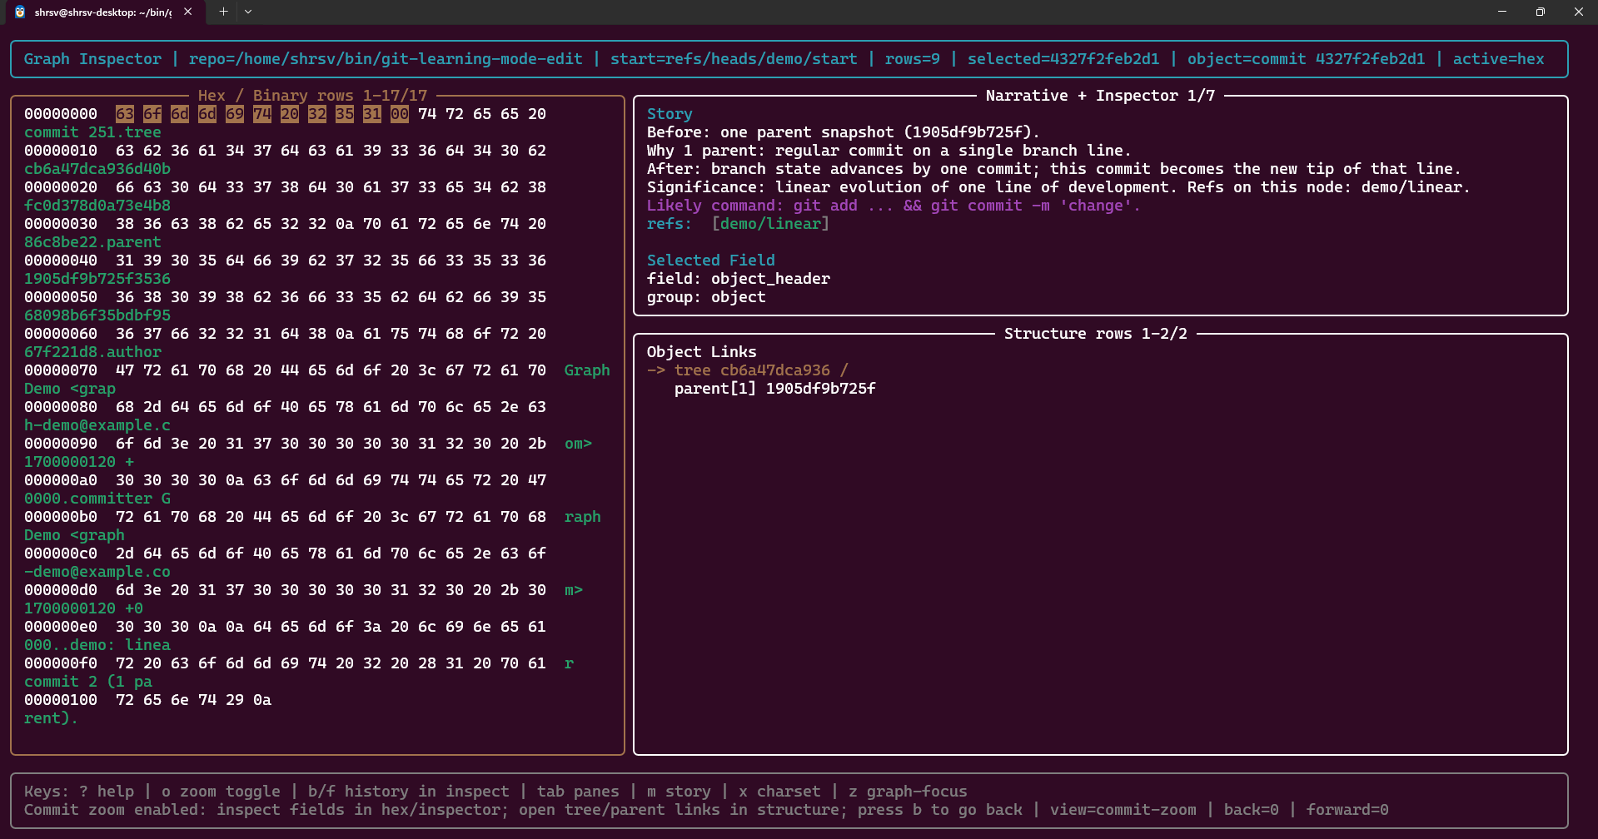Click the 'Structure rows 1-2/2' panel title
The width and height of the screenshot is (1598, 839).
coord(1096,334)
